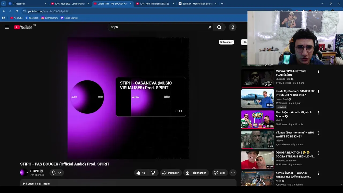Image resolution: width=343 pixels, height=193 pixels.
Task: Click the PAS BOUGER video title
Action: click(65, 164)
